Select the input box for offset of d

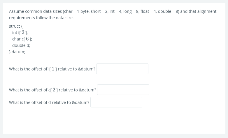coord(116,102)
